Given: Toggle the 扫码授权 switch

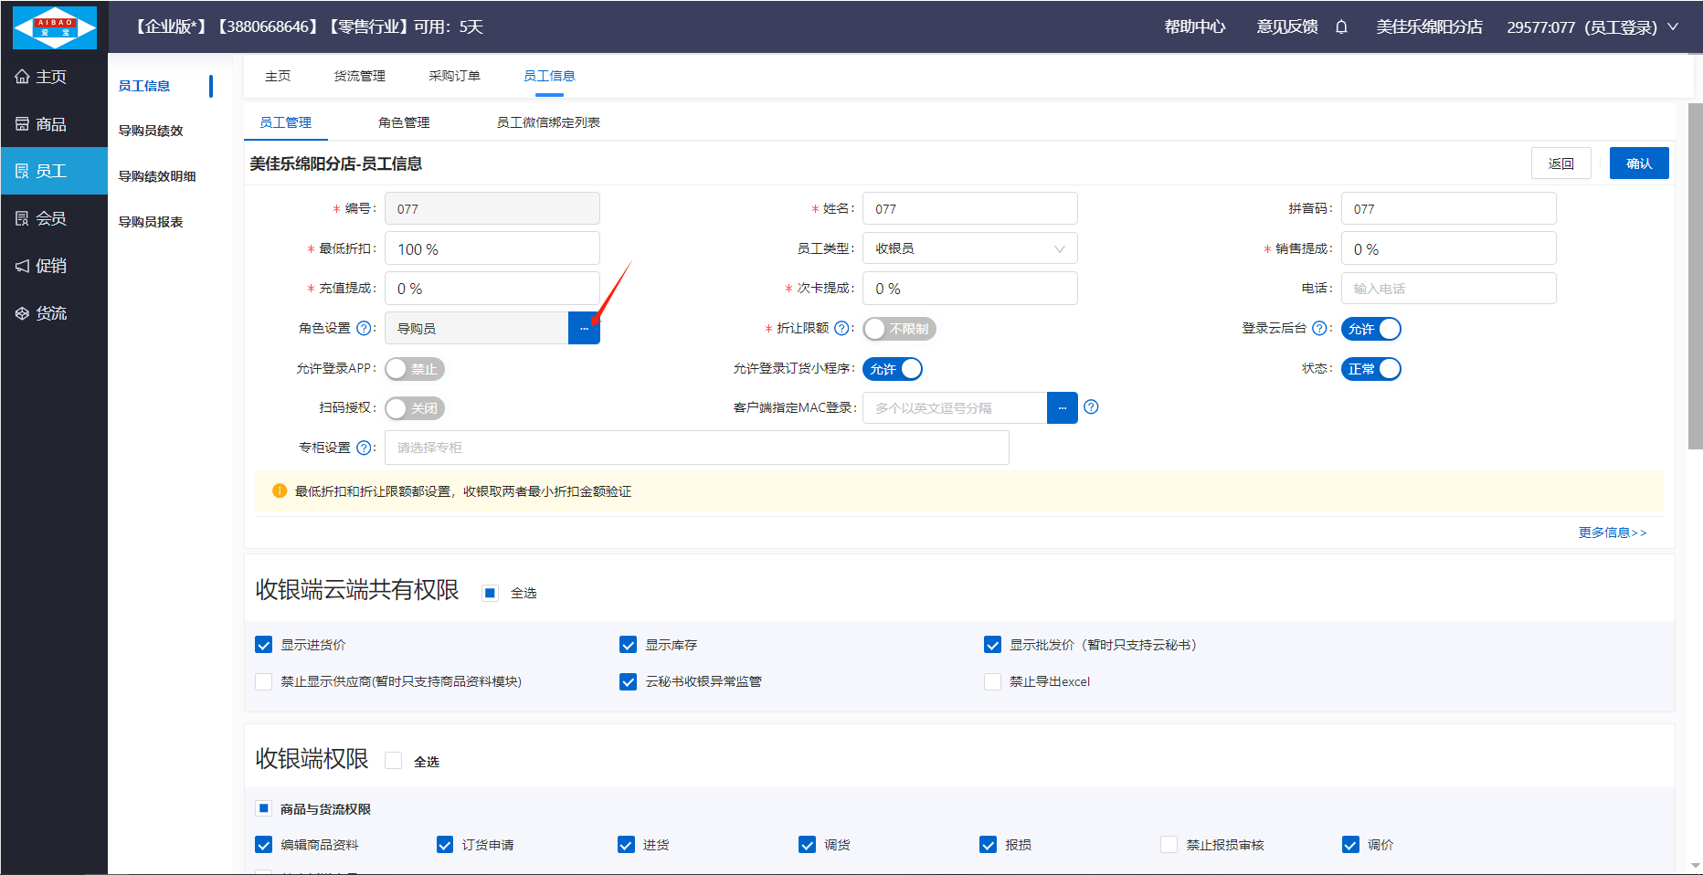Looking at the screenshot, I should tap(414, 408).
